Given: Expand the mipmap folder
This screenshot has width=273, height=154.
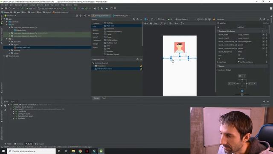Looking at the screenshot, I should point(9,50).
